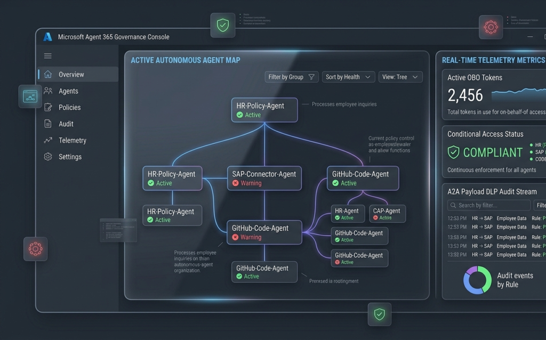The image size is (546, 340).
Task: Click the Sort by Health chevron arrow
Action: click(x=368, y=77)
